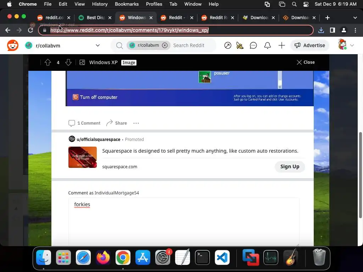
Task: Click the Search Reddit field
Action: click(x=189, y=45)
